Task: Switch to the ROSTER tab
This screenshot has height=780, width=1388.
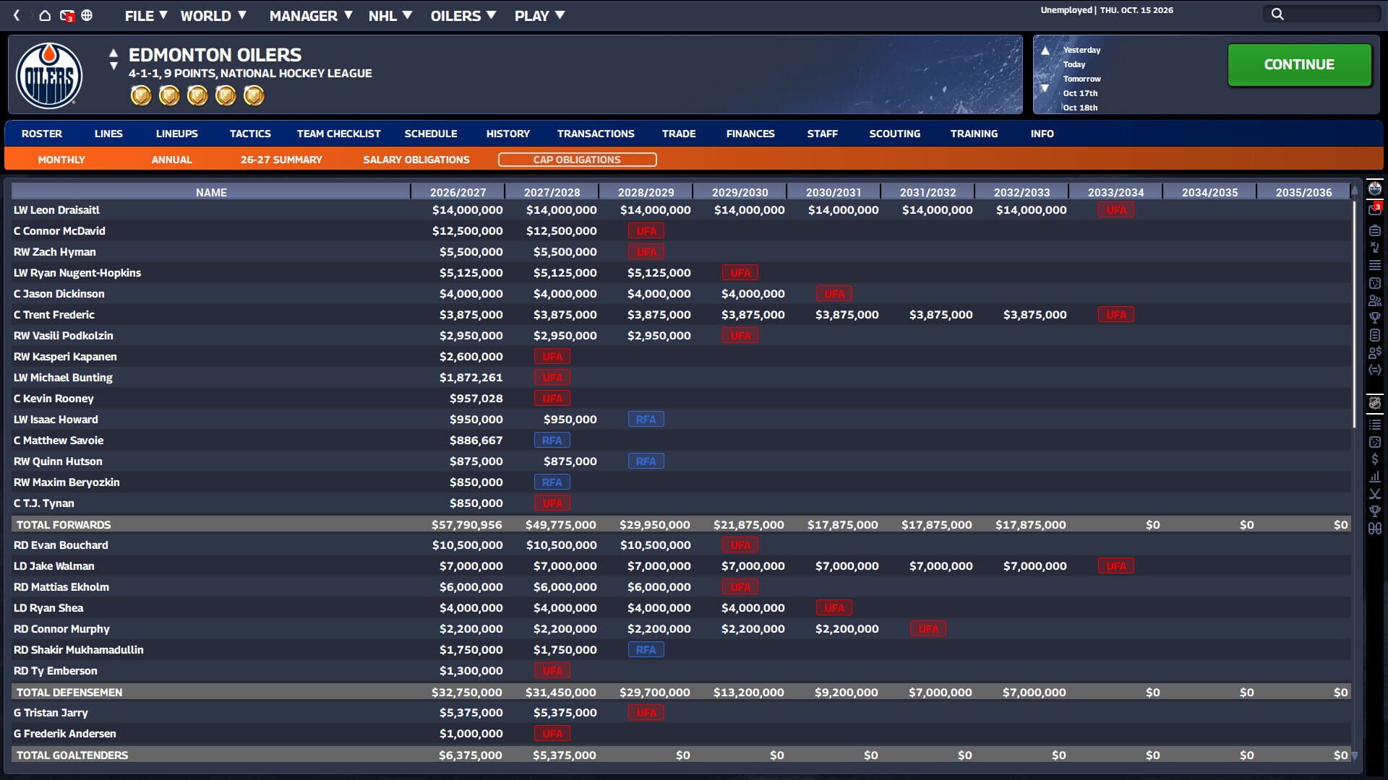Action: click(x=42, y=134)
